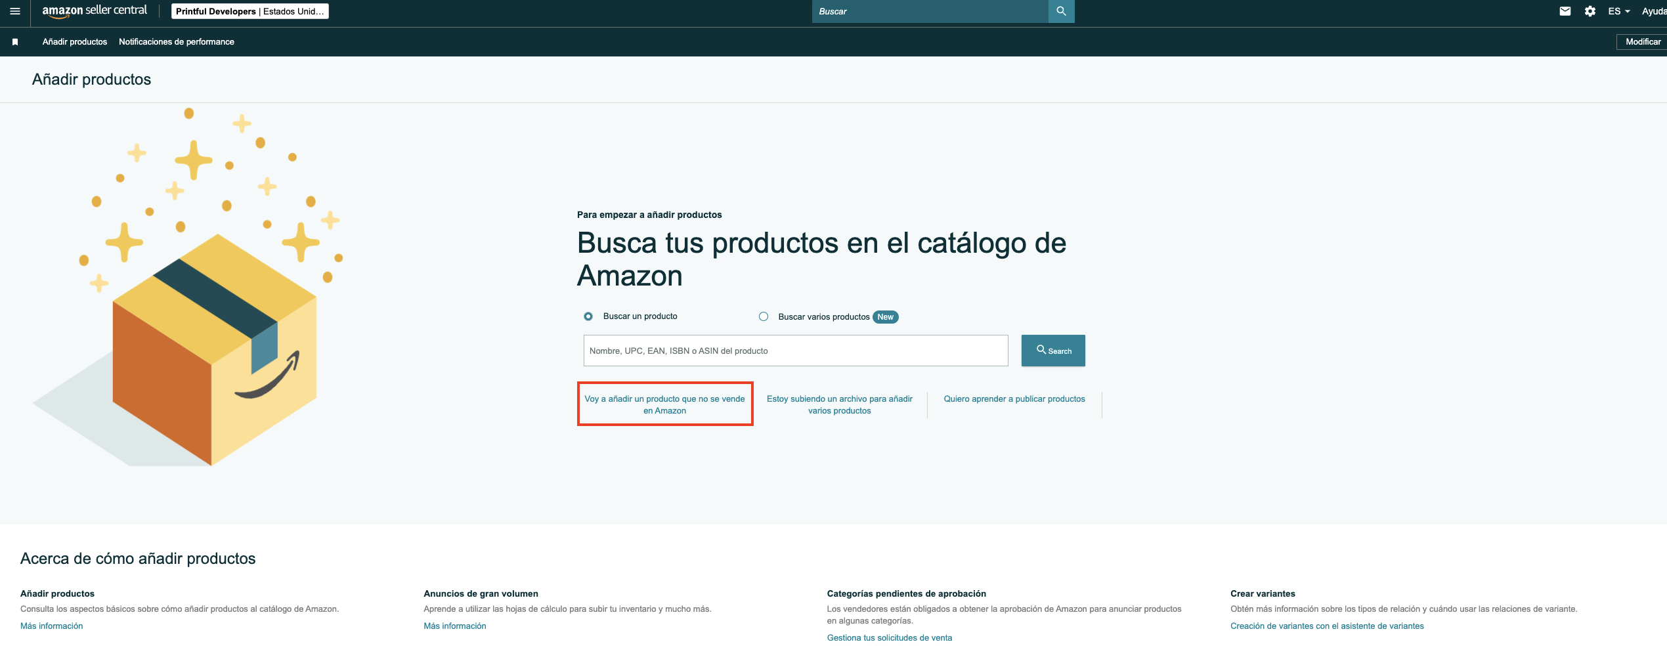Open the settings gear icon
Image resolution: width=1667 pixels, height=663 pixels.
point(1590,11)
